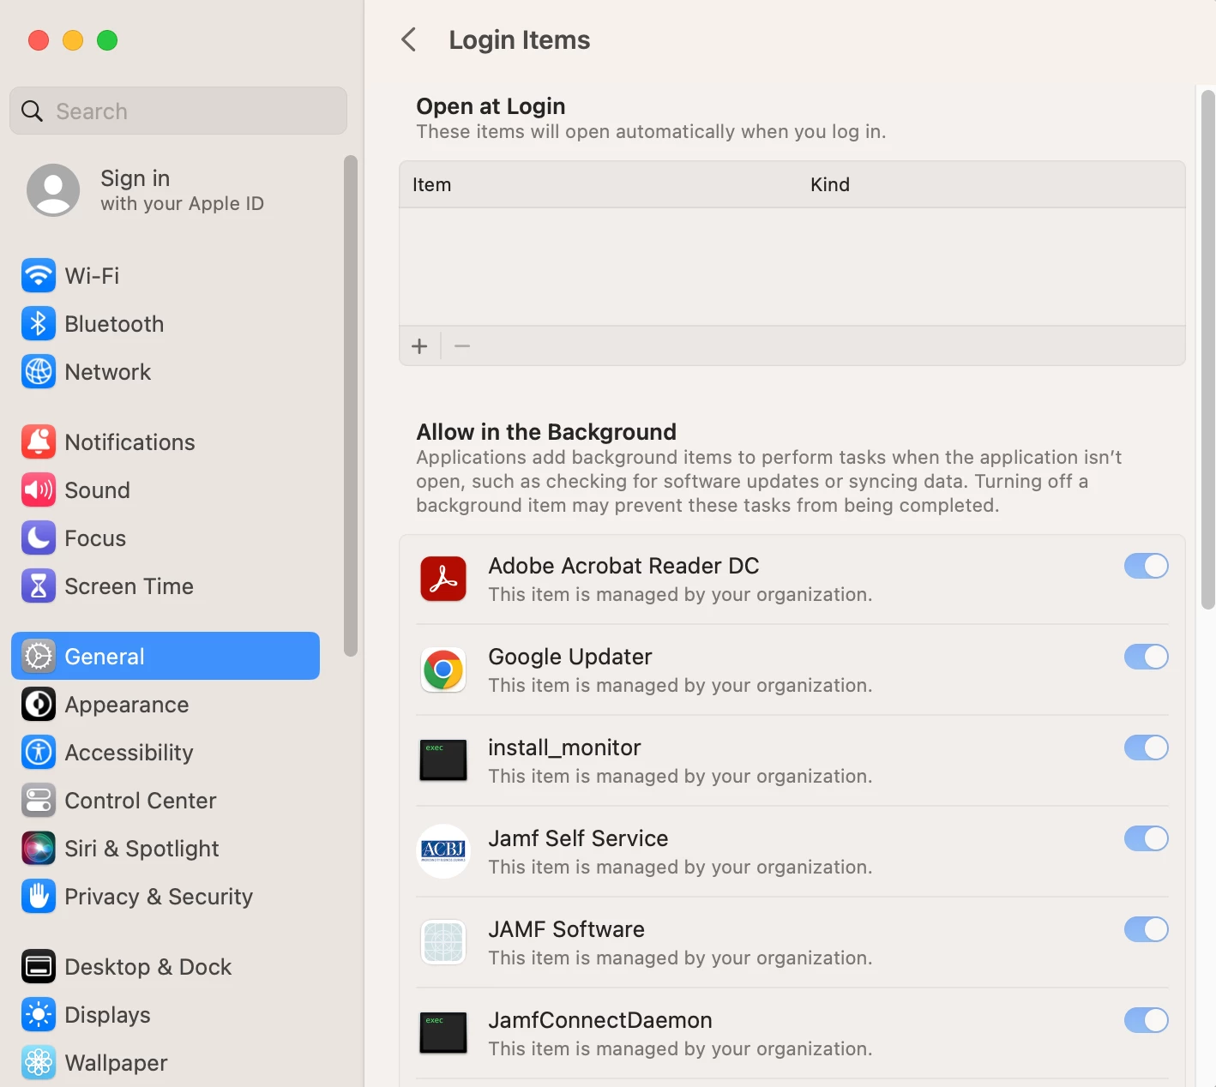Click the Appearance icon
Image resolution: width=1216 pixels, height=1087 pixels.
[39, 705]
